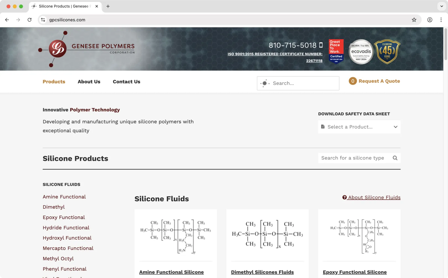Viewport: 448px width, 278px height.
Task: Open the Great Place To Work badge
Action: [x=336, y=51]
